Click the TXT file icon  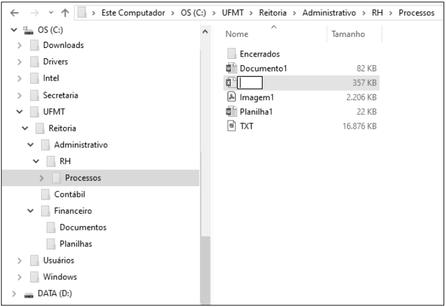click(x=231, y=126)
